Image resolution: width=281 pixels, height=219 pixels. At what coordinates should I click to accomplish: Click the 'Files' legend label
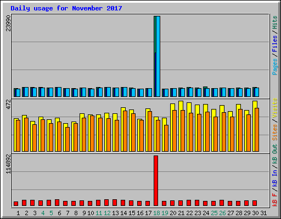point(274,44)
